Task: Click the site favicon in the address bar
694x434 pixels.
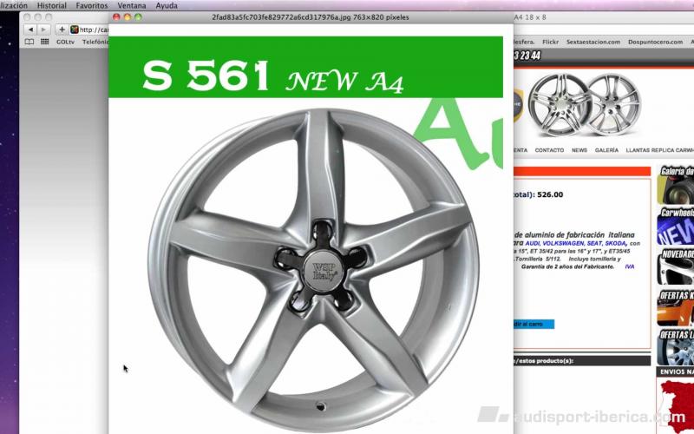Action: pos(75,30)
